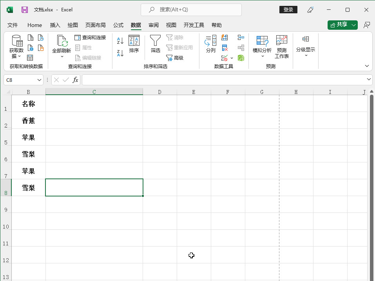
Task: Open the 模拟分析 what-if analysis menu
Action: pyautogui.click(x=262, y=47)
